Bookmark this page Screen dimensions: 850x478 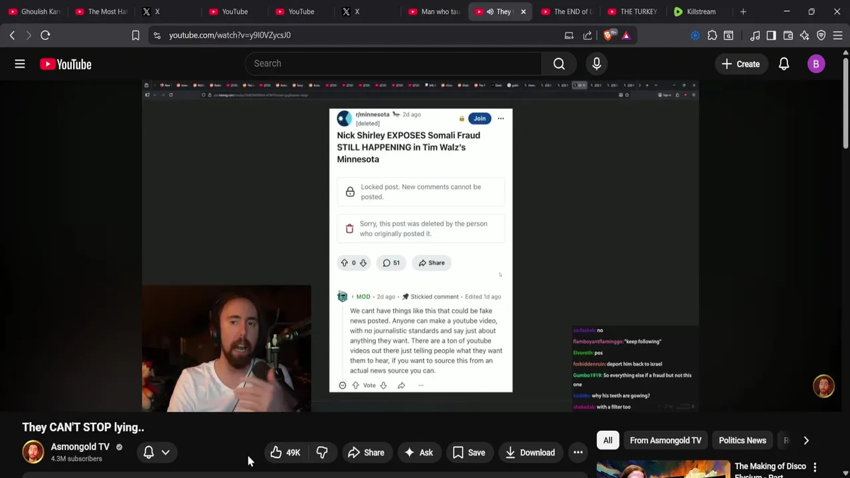(135, 35)
